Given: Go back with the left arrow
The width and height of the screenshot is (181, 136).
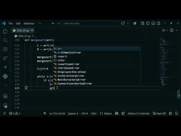Looking at the screenshot, I should tap(53, 23).
